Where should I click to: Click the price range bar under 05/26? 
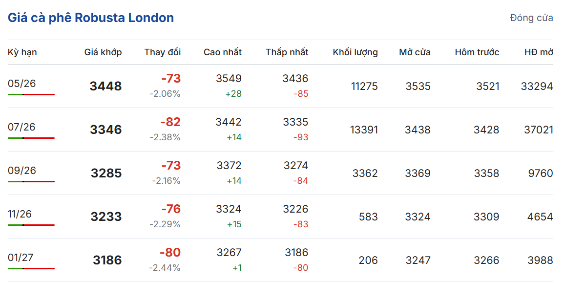(31, 94)
